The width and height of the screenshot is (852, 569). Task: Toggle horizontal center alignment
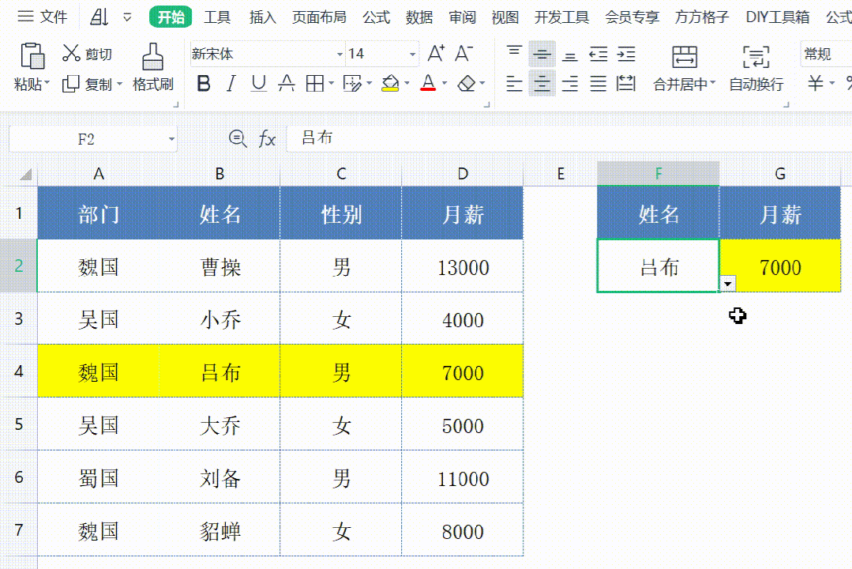542,84
